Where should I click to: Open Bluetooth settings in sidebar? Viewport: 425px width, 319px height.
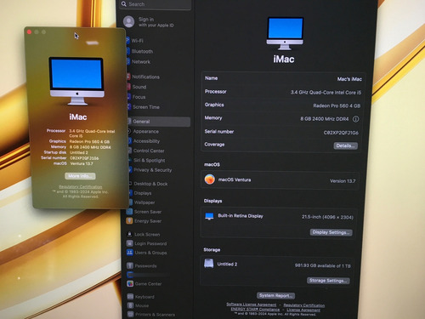pos(142,51)
